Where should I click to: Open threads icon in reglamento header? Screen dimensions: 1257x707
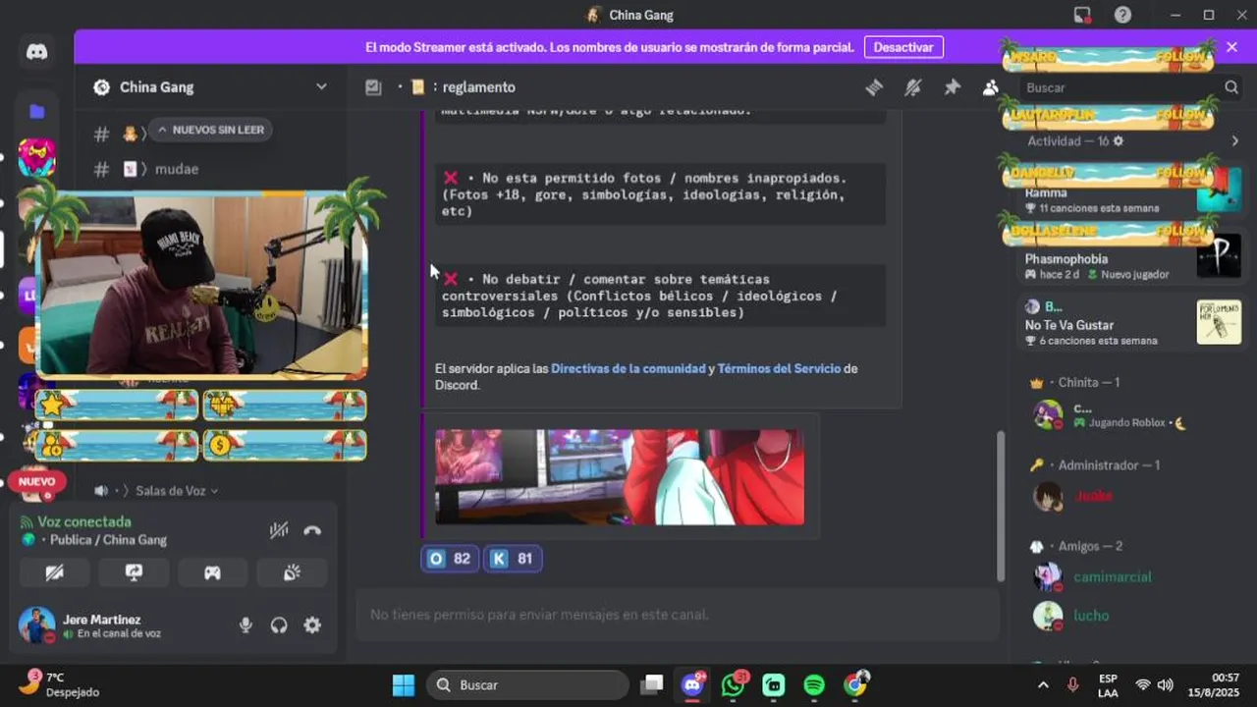(874, 87)
